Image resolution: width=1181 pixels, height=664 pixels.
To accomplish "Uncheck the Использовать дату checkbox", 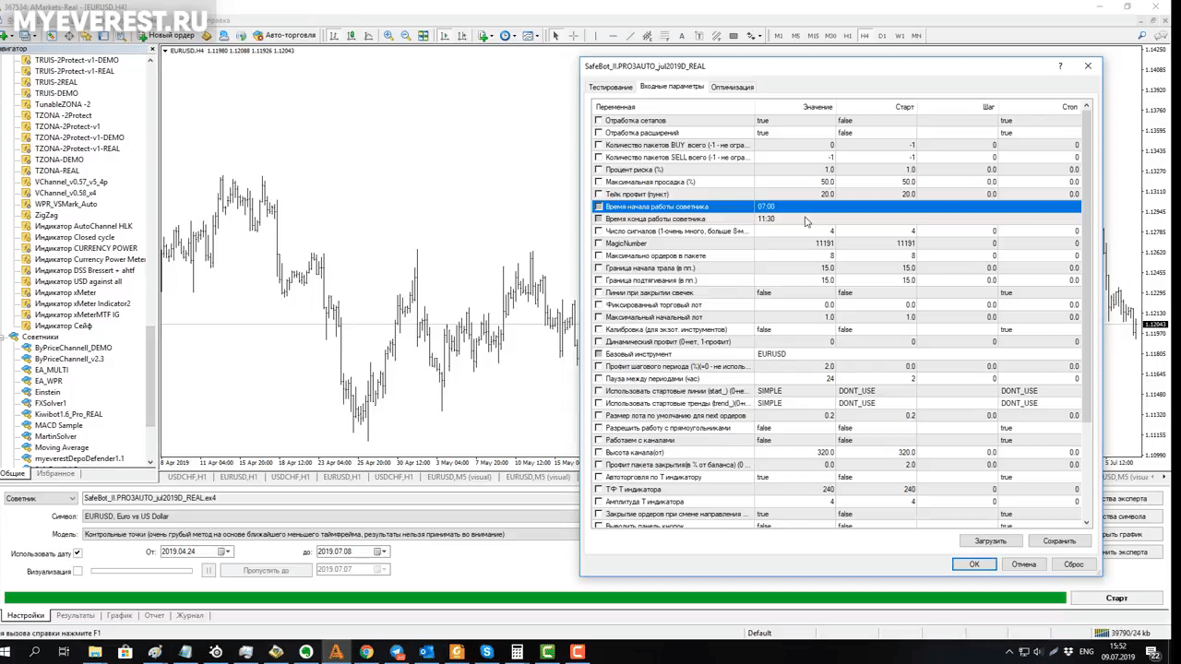I will coord(78,553).
